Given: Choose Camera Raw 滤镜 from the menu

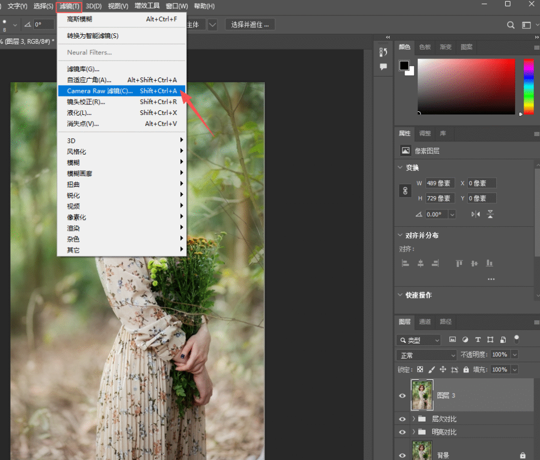Looking at the screenshot, I should [122, 91].
